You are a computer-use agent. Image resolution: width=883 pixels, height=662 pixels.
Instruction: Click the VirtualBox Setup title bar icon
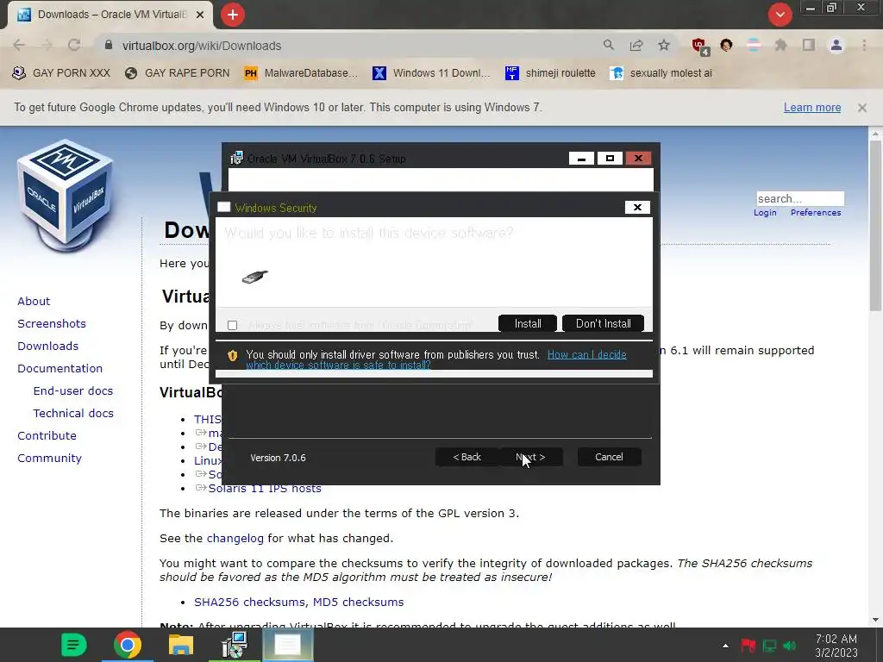(236, 159)
